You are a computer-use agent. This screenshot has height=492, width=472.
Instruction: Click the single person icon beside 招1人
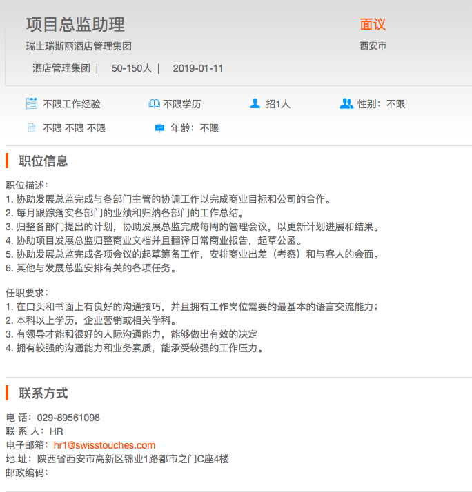[255, 104]
